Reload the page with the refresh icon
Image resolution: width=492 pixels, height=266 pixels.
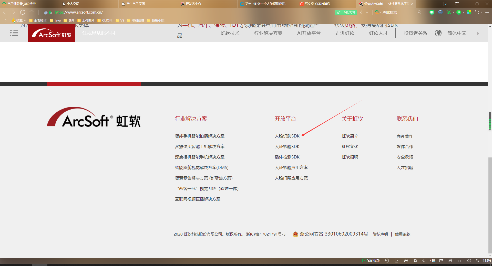23,12
